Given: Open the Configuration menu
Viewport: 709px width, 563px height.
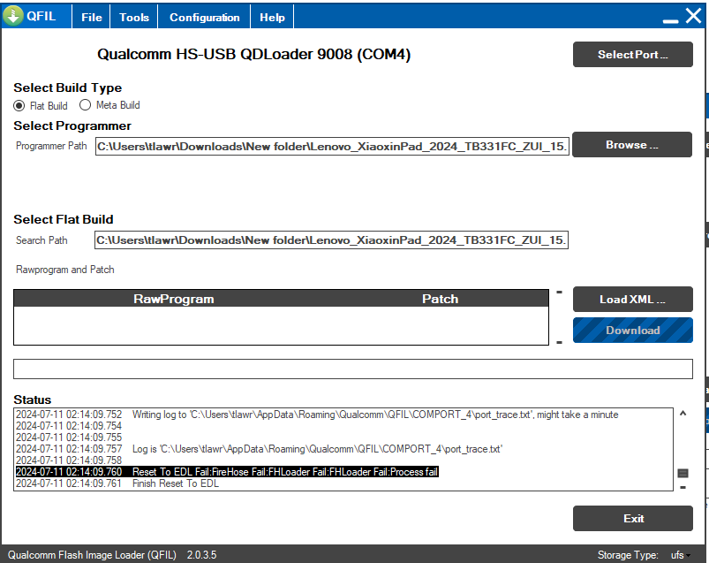Looking at the screenshot, I should (x=204, y=17).
